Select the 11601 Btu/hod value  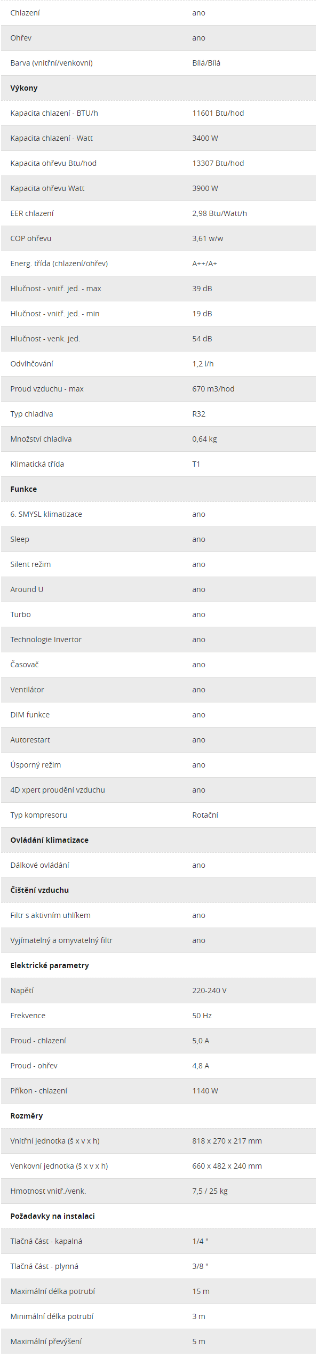[218, 113]
